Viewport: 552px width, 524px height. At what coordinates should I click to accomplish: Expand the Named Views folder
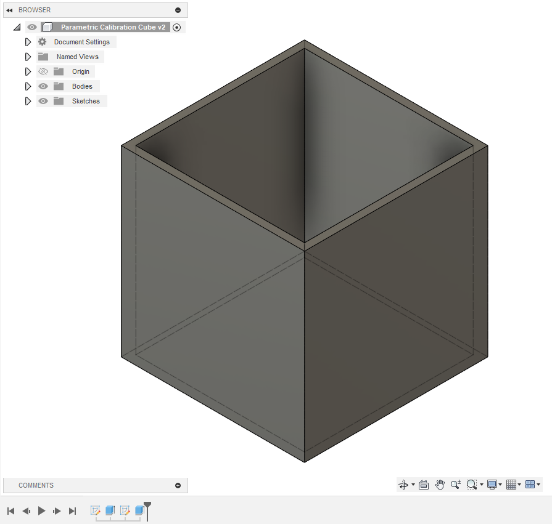pos(28,56)
